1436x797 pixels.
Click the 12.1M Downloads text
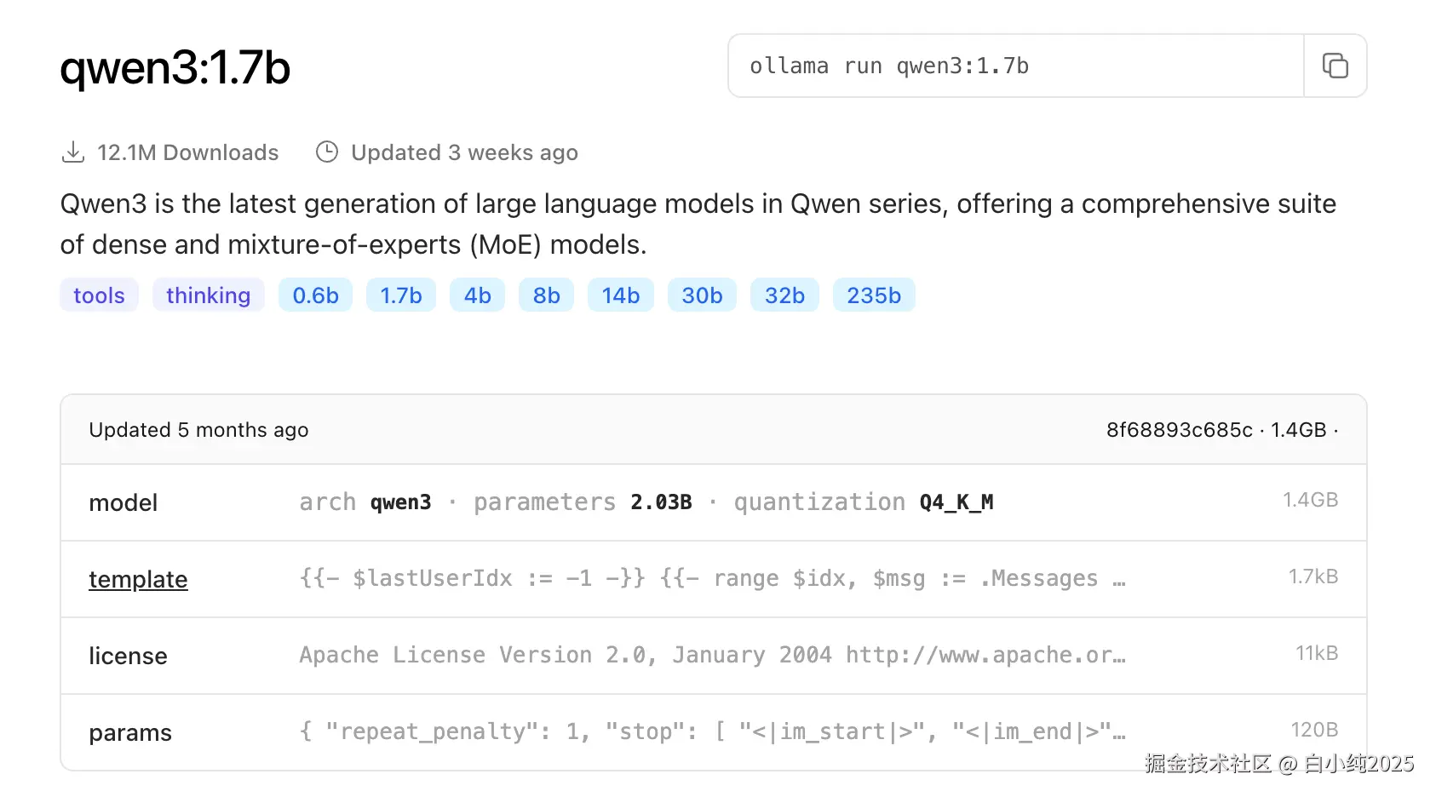pyautogui.click(x=187, y=152)
